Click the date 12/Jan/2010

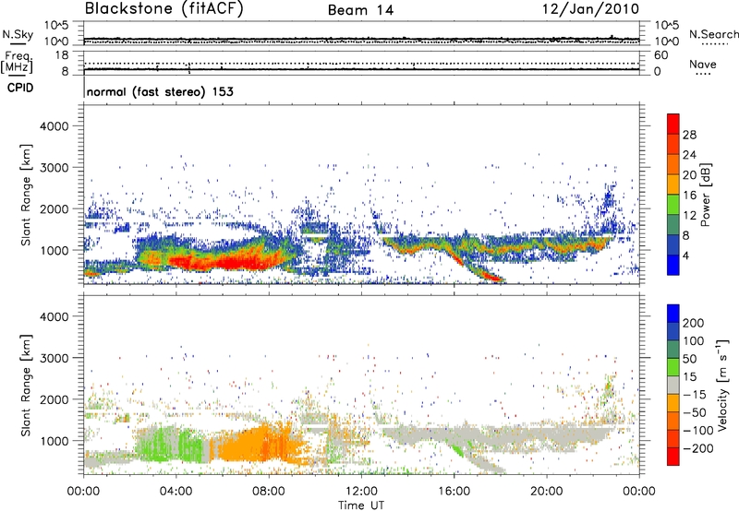[590, 9]
